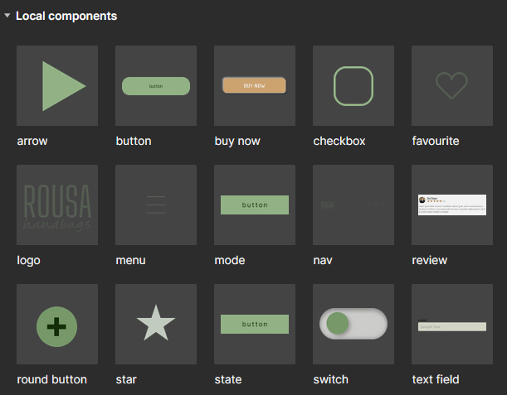Pick the buy now component thumbnail
507x395 pixels.
(x=255, y=85)
